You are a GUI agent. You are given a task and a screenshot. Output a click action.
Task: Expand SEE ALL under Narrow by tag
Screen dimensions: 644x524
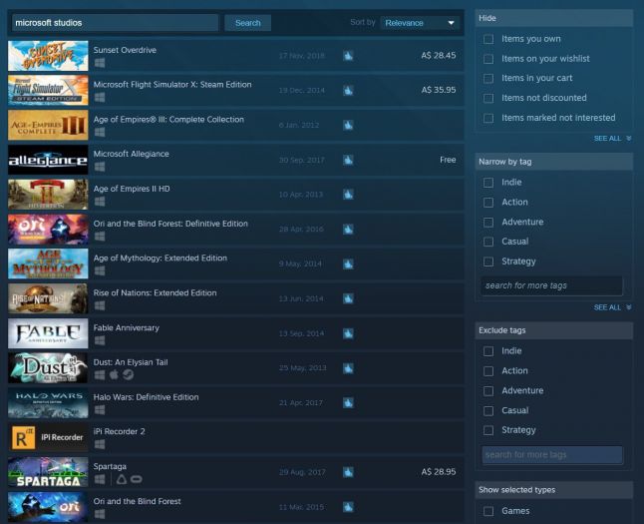(x=612, y=307)
